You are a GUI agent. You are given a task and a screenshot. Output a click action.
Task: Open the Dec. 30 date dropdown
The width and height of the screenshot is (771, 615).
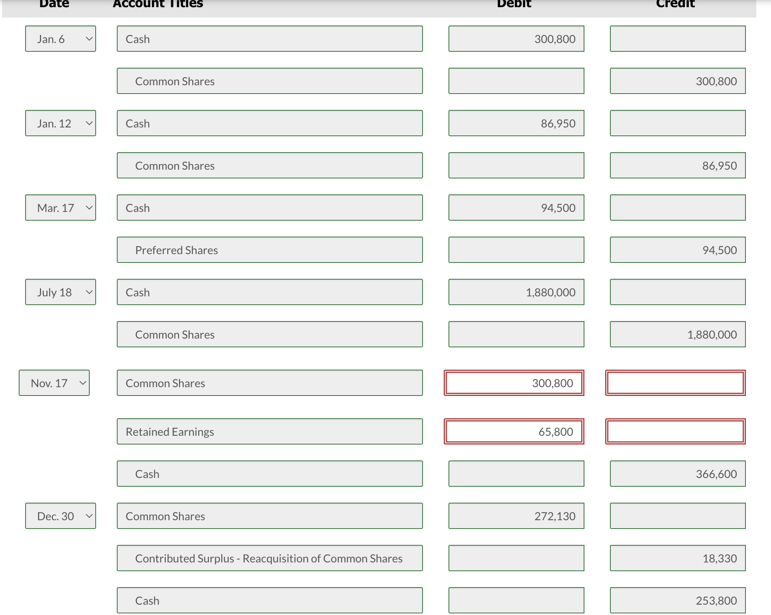point(60,516)
